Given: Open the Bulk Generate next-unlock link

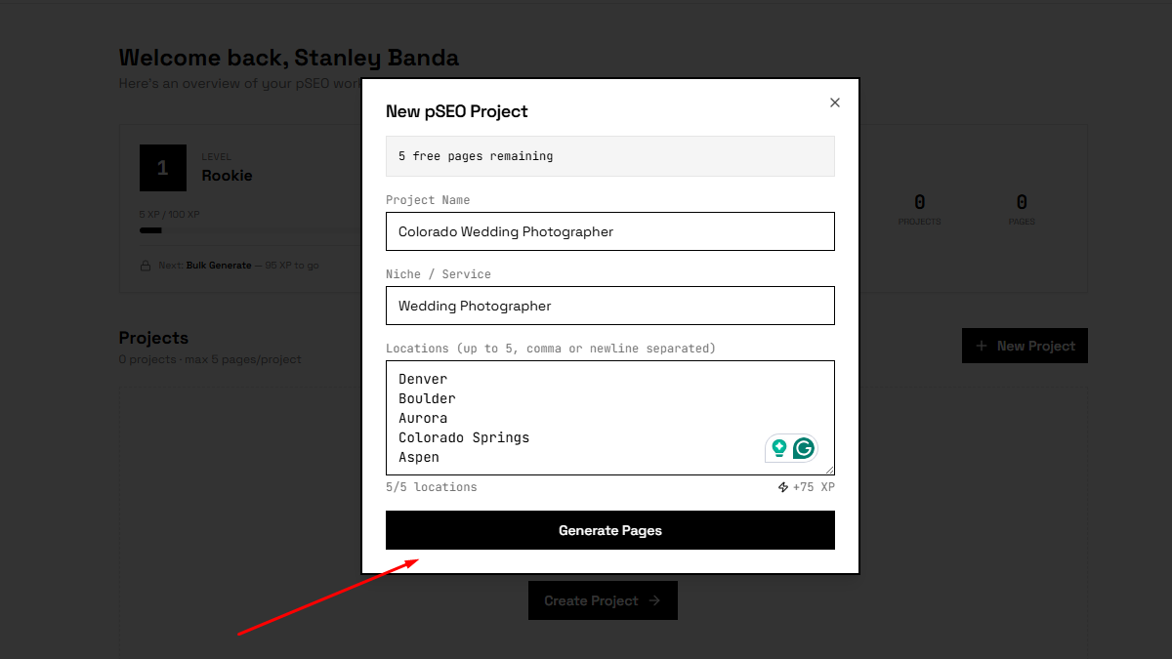Looking at the screenshot, I should (219, 266).
